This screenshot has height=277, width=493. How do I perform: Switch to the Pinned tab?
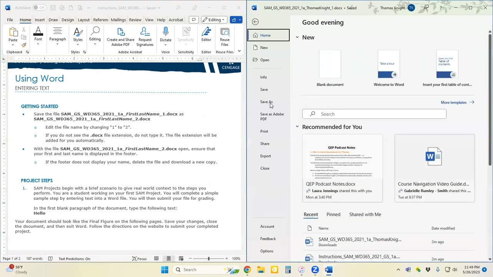tap(333, 215)
